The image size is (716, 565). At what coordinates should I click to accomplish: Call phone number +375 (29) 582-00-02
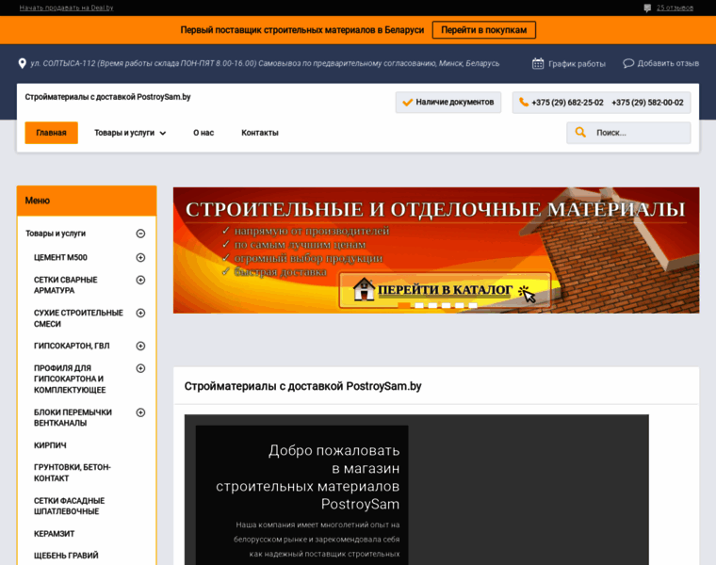[647, 103]
